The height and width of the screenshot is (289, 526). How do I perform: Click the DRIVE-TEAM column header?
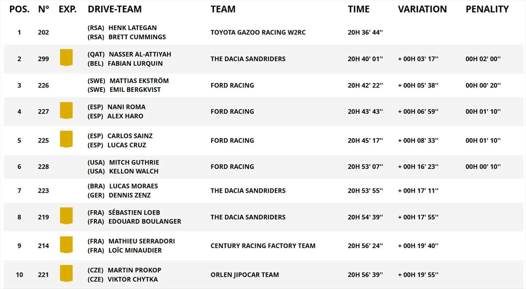(114, 9)
